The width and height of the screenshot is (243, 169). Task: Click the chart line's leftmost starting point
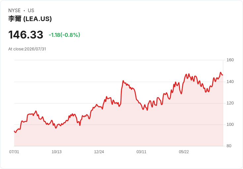point(14,131)
